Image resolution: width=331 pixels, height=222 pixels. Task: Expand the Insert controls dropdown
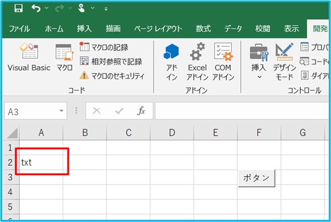coord(259,77)
